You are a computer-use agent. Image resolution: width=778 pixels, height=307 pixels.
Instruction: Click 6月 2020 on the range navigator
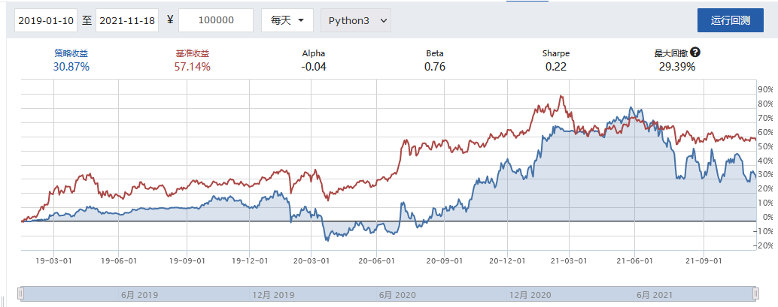point(397,296)
